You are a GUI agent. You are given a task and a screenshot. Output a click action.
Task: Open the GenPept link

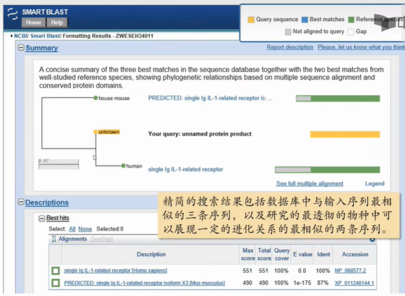click(x=102, y=239)
